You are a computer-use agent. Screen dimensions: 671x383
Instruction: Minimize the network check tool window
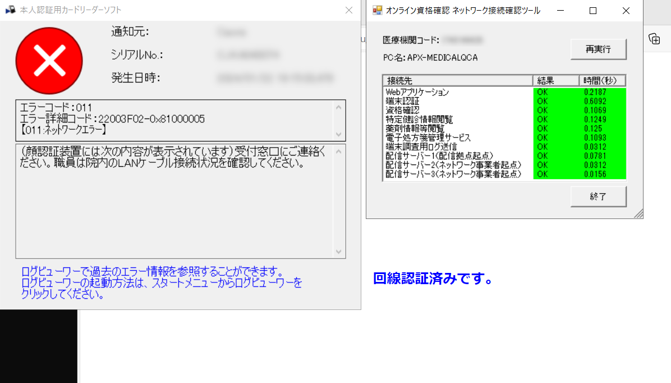click(x=559, y=10)
